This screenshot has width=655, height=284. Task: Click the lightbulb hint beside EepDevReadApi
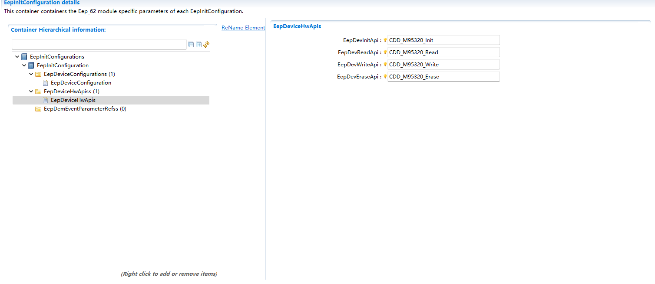[x=385, y=52]
